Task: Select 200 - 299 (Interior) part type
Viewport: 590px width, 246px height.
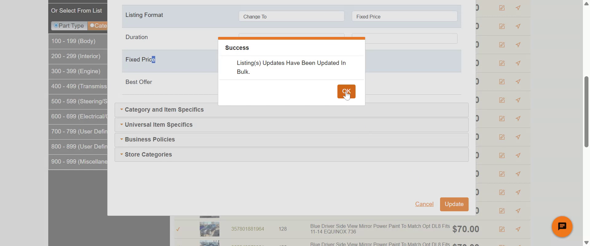Action: tap(78, 56)
